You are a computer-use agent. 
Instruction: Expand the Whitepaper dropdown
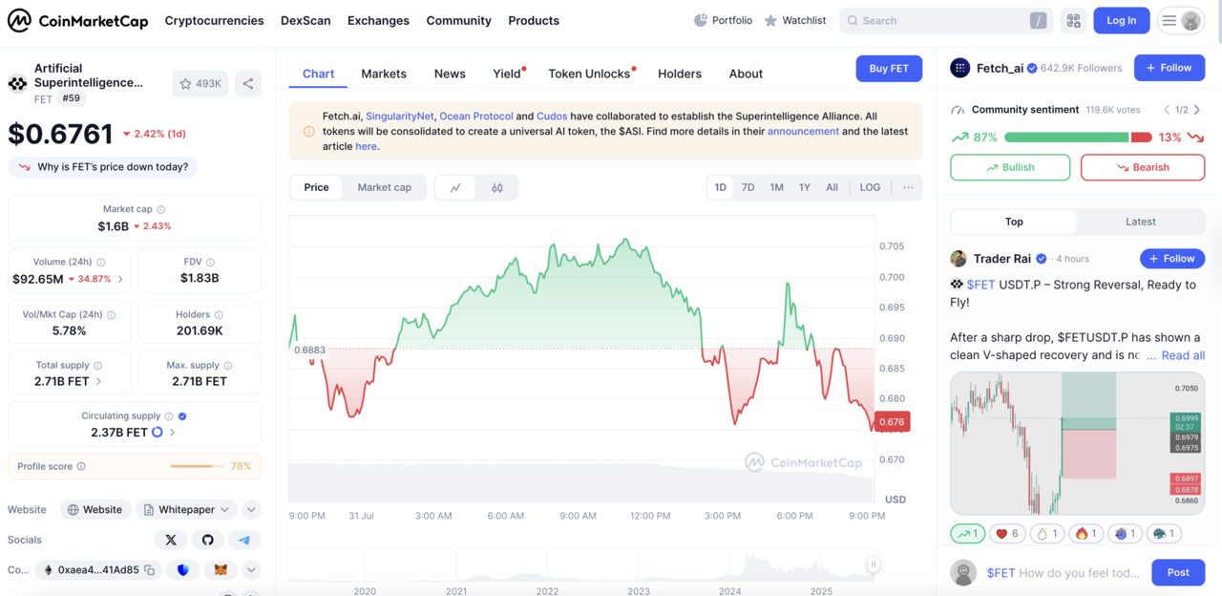coord(187,510)
